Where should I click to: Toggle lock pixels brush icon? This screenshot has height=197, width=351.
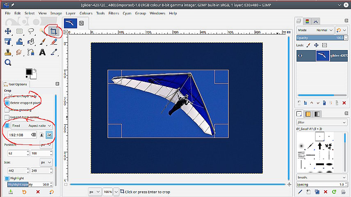point(308,45)
